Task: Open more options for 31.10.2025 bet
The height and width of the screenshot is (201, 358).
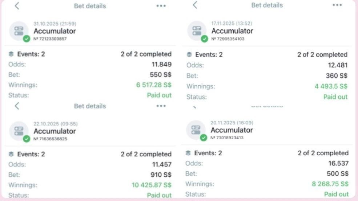Action: tap(161, 6)
